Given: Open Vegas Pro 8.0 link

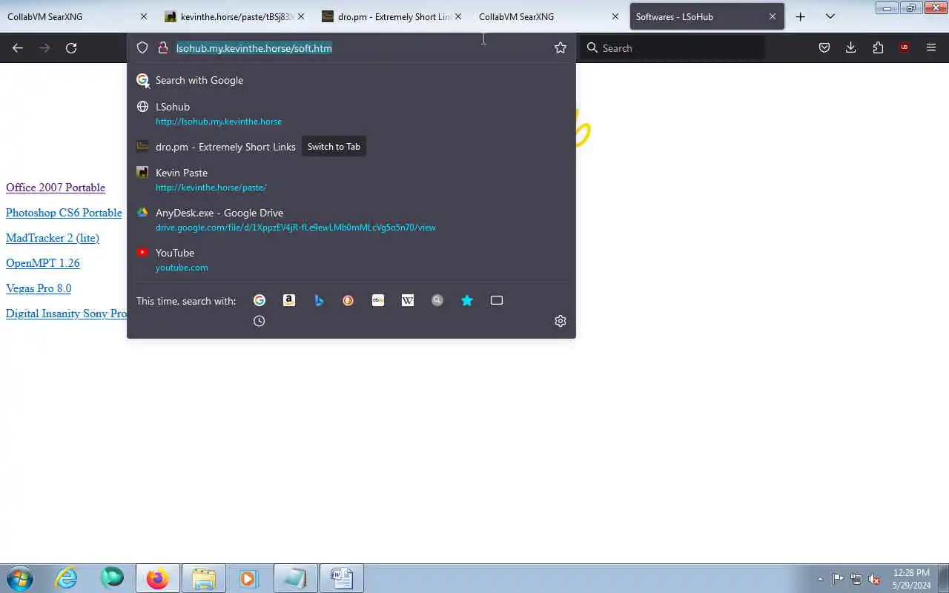Looking at the screenshot, I should pyautogui.click(x=39, y=288).
